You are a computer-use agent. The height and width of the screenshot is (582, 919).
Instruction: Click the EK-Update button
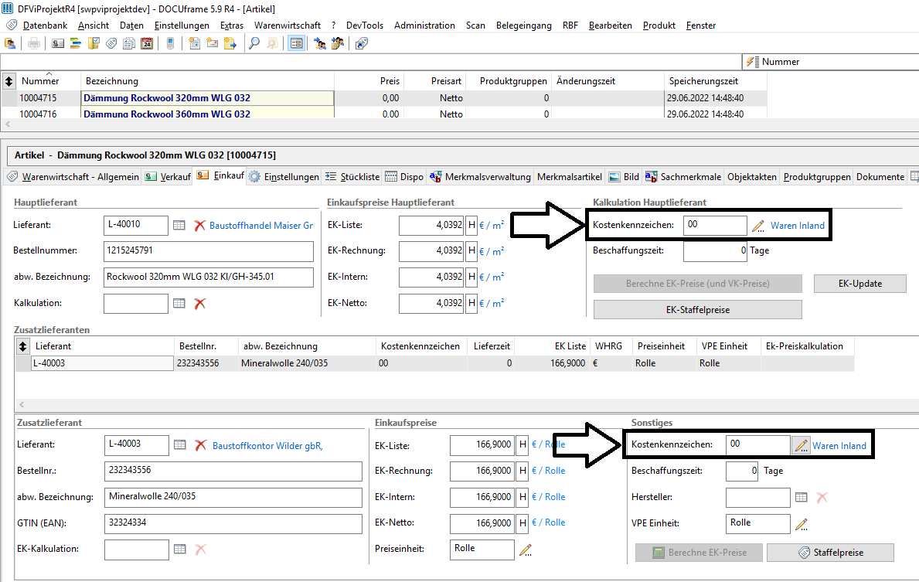click(859, 284)
